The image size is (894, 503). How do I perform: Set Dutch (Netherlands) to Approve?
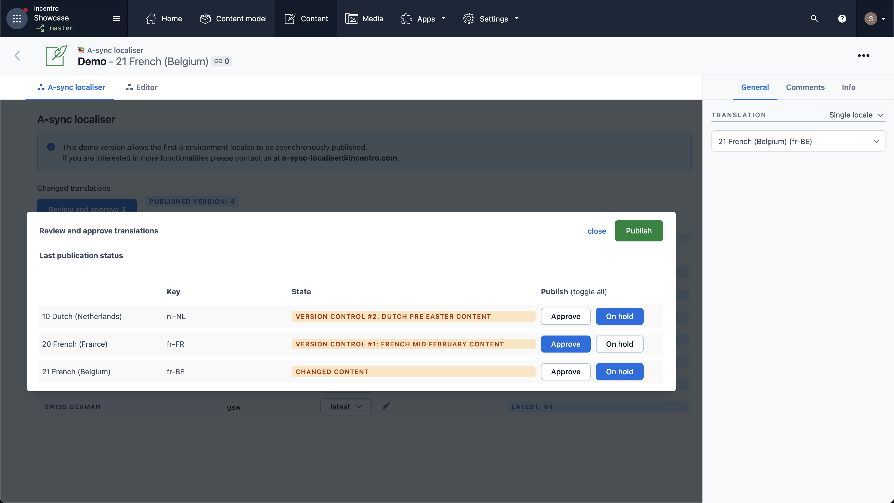[565, 316]
